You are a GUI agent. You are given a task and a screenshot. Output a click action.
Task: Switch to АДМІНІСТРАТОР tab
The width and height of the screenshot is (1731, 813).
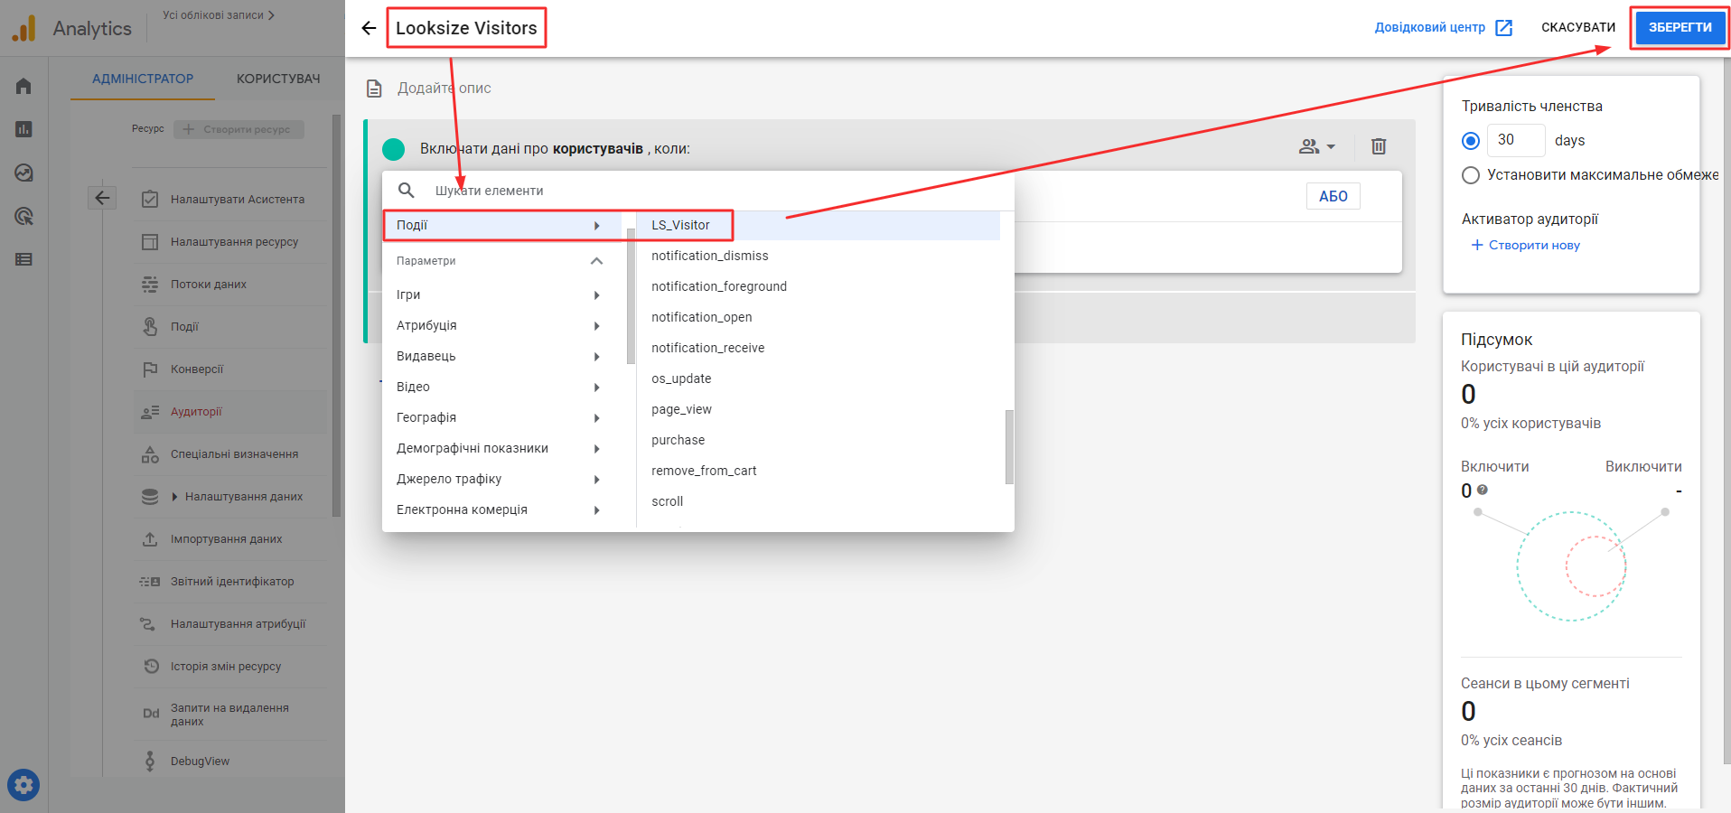143,79
